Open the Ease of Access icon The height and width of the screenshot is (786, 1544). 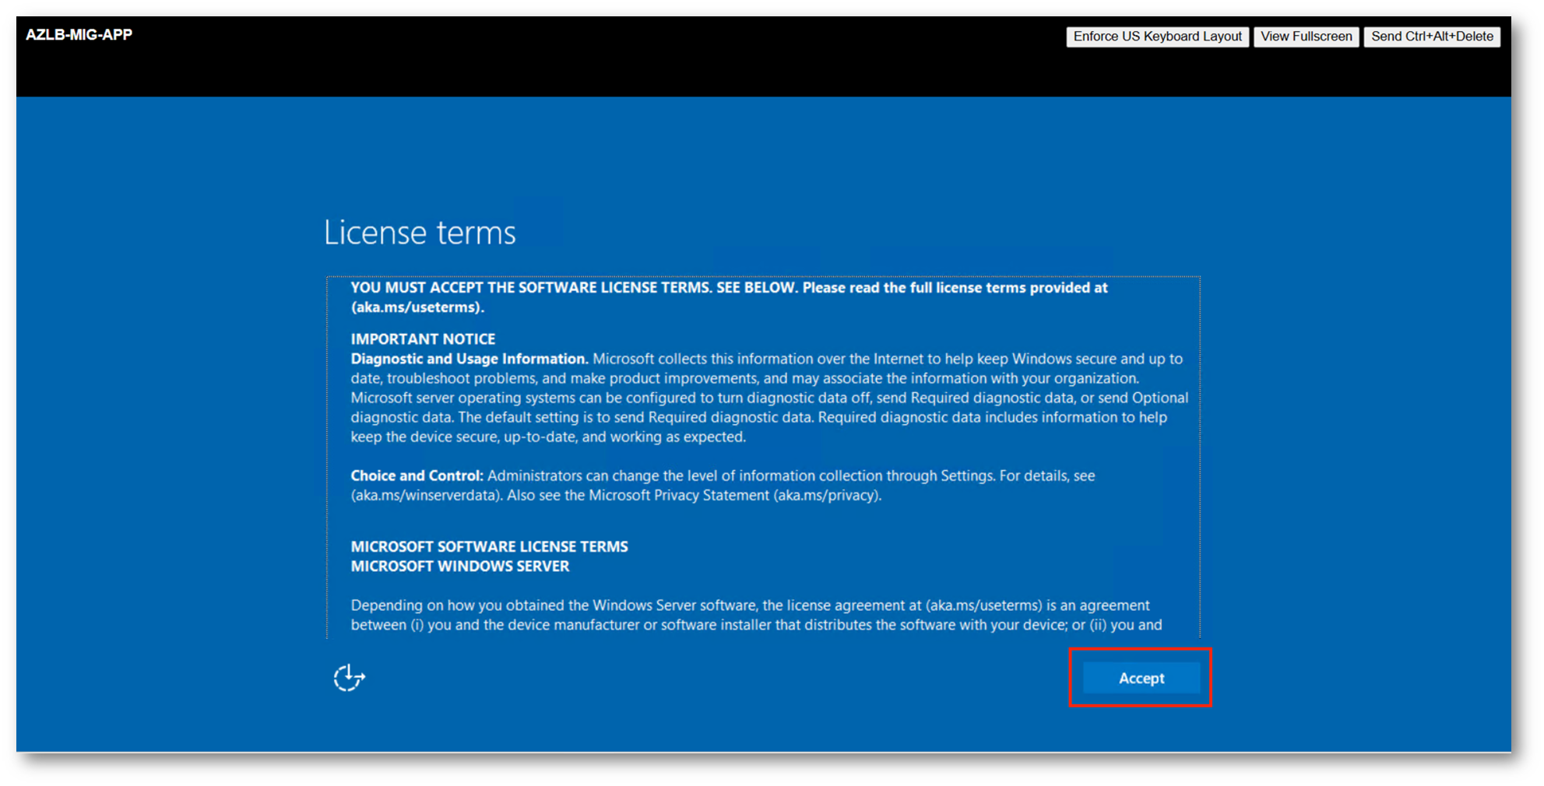349,678
